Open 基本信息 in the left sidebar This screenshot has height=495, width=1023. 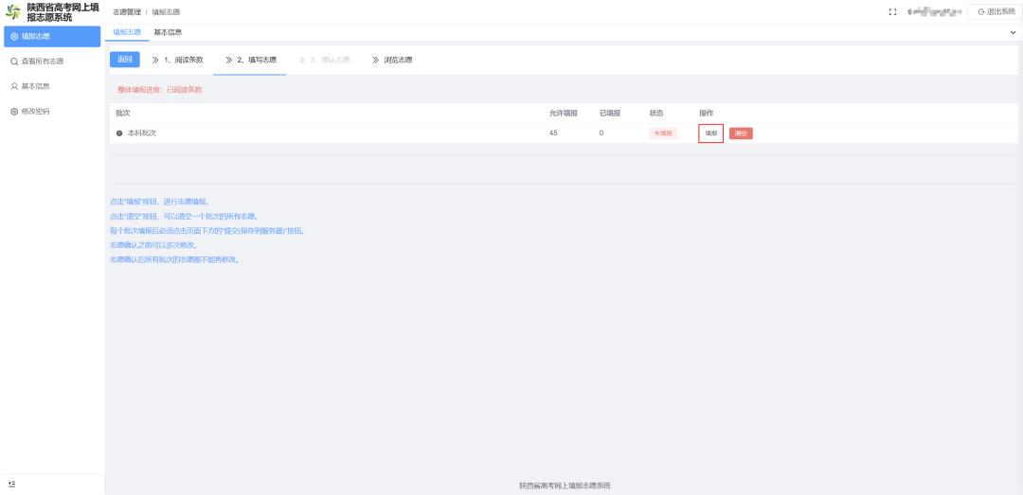point(35,86)
